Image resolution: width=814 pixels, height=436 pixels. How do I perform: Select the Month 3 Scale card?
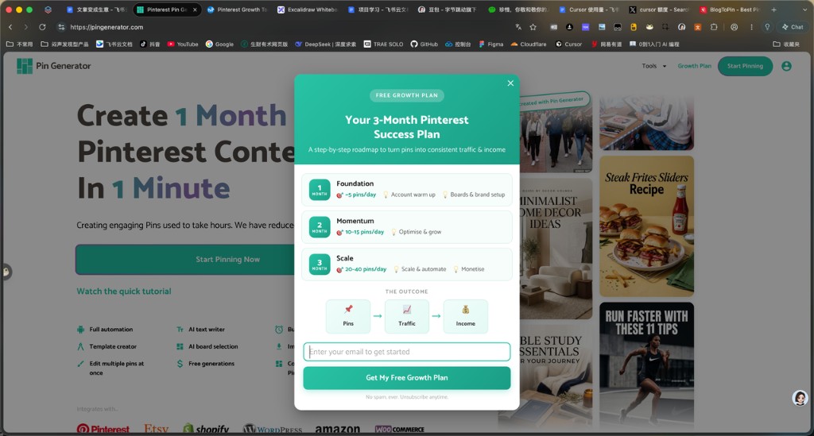[x=406, y=264]
